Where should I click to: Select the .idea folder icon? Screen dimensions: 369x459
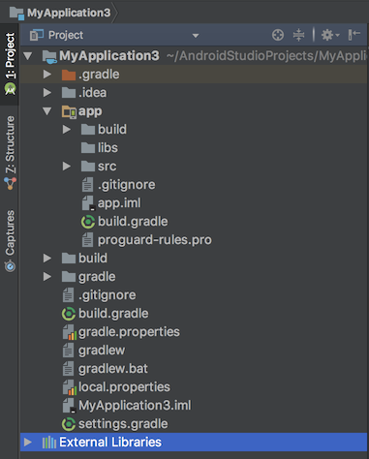tap(69, 93)
